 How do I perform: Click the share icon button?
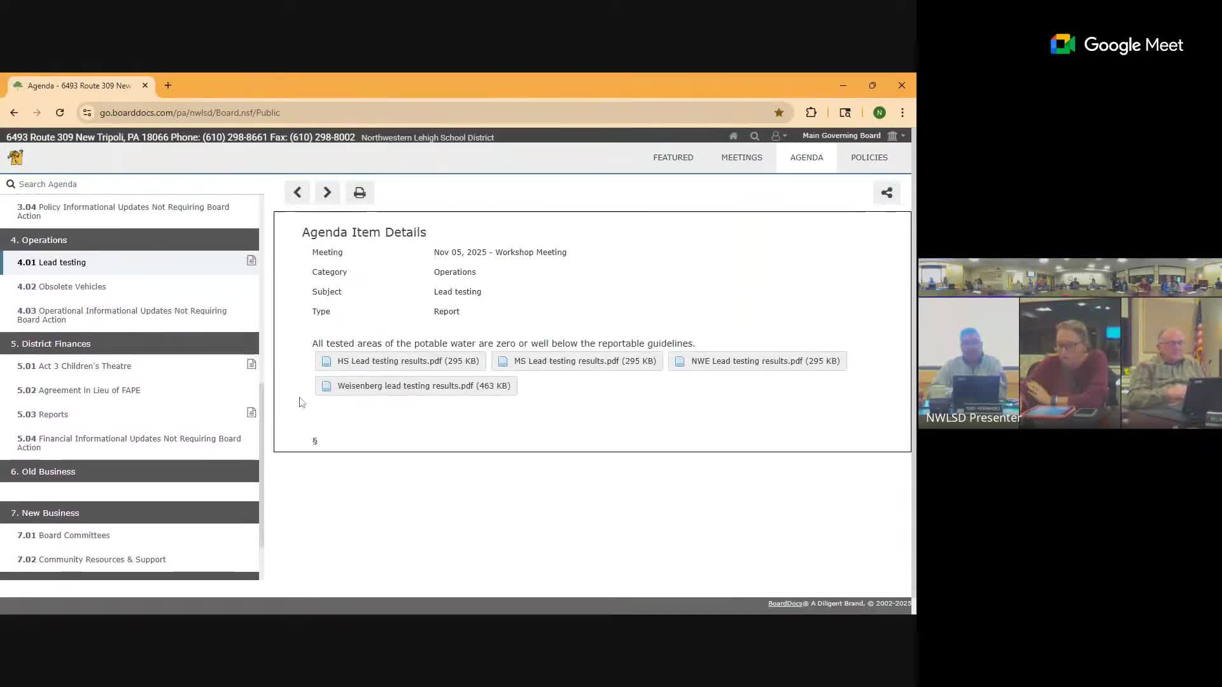pos(887,193)
